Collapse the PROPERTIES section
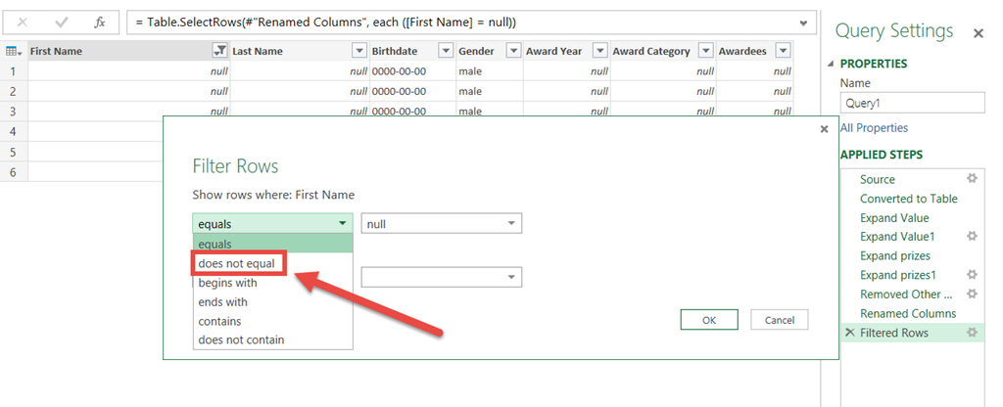Viewport: 1003px width, 407px height. coord(833,64)
